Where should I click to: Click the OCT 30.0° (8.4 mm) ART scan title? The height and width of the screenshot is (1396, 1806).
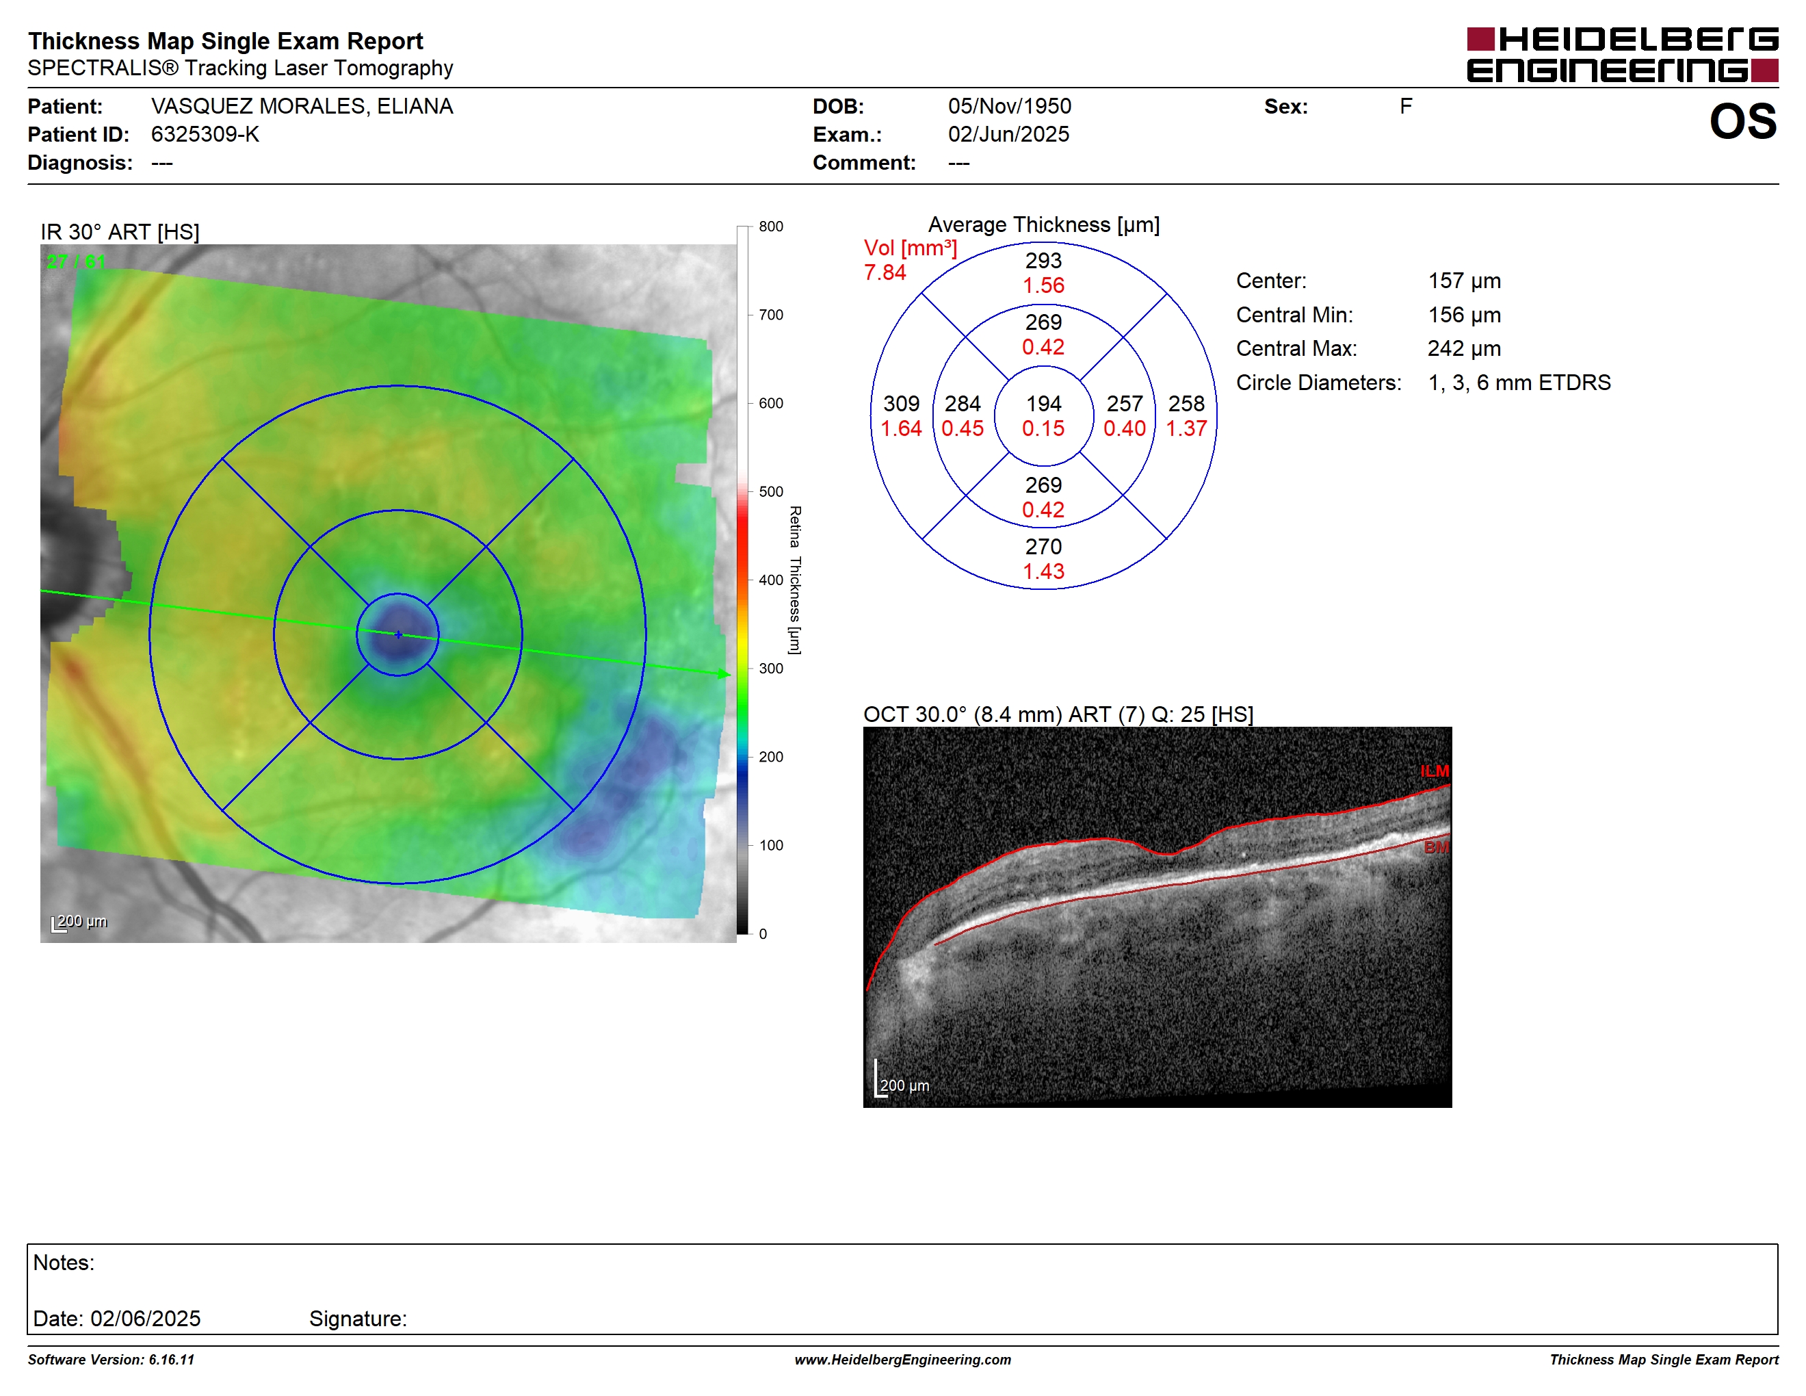(1058, 714)
